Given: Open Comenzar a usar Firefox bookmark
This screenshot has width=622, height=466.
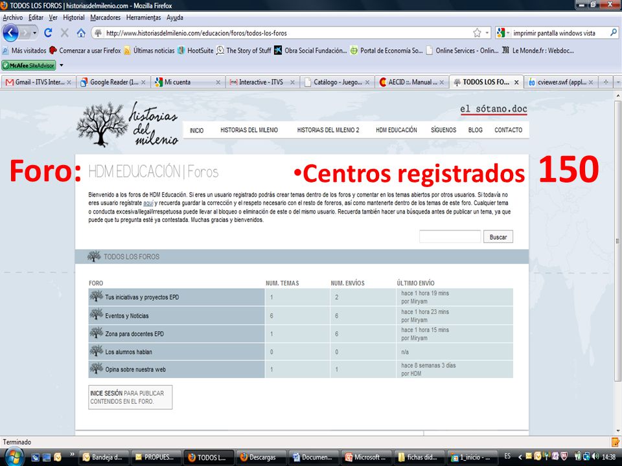Looking at the screenshot, I should [86, 50].
